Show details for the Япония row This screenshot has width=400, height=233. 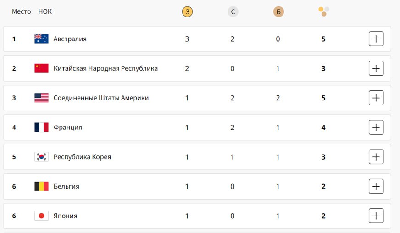(x=376, y=216)
